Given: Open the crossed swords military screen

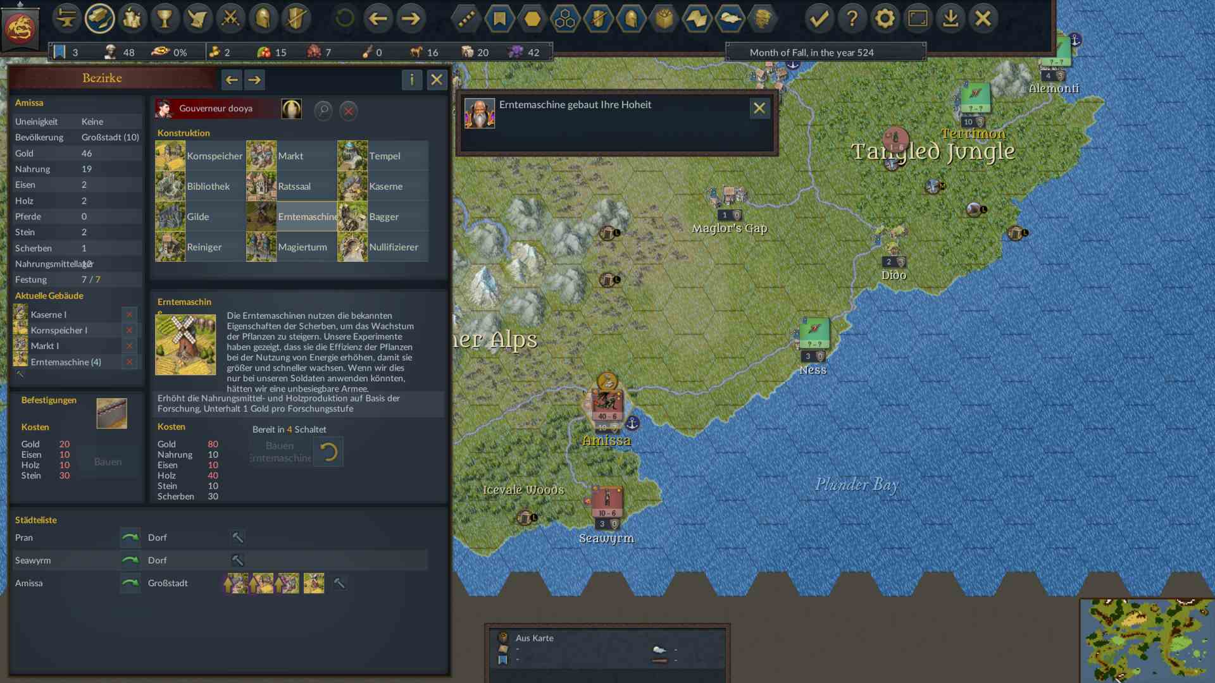Looking at the screenshot, I should pyautogui.click(x=230, y=18).
